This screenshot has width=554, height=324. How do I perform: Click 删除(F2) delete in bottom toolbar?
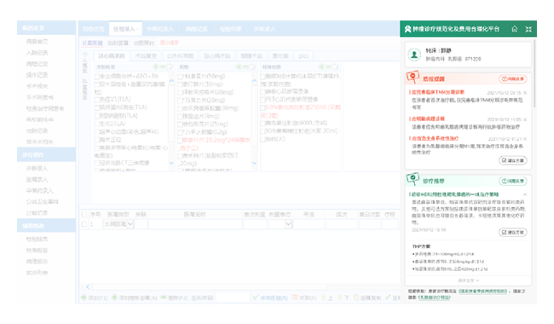[x=174, y=298]
